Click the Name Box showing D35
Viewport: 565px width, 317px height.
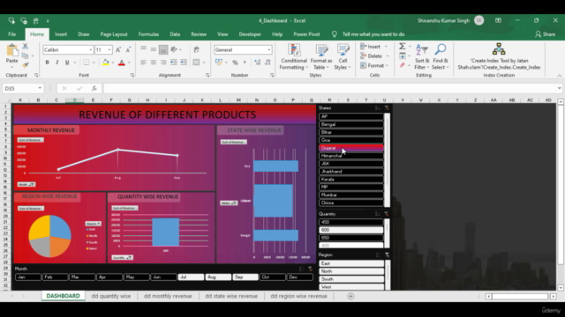click(23, 88)
